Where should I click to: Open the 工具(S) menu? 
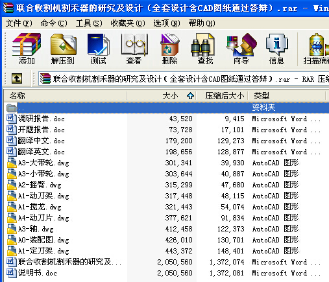tap(89, 23)
